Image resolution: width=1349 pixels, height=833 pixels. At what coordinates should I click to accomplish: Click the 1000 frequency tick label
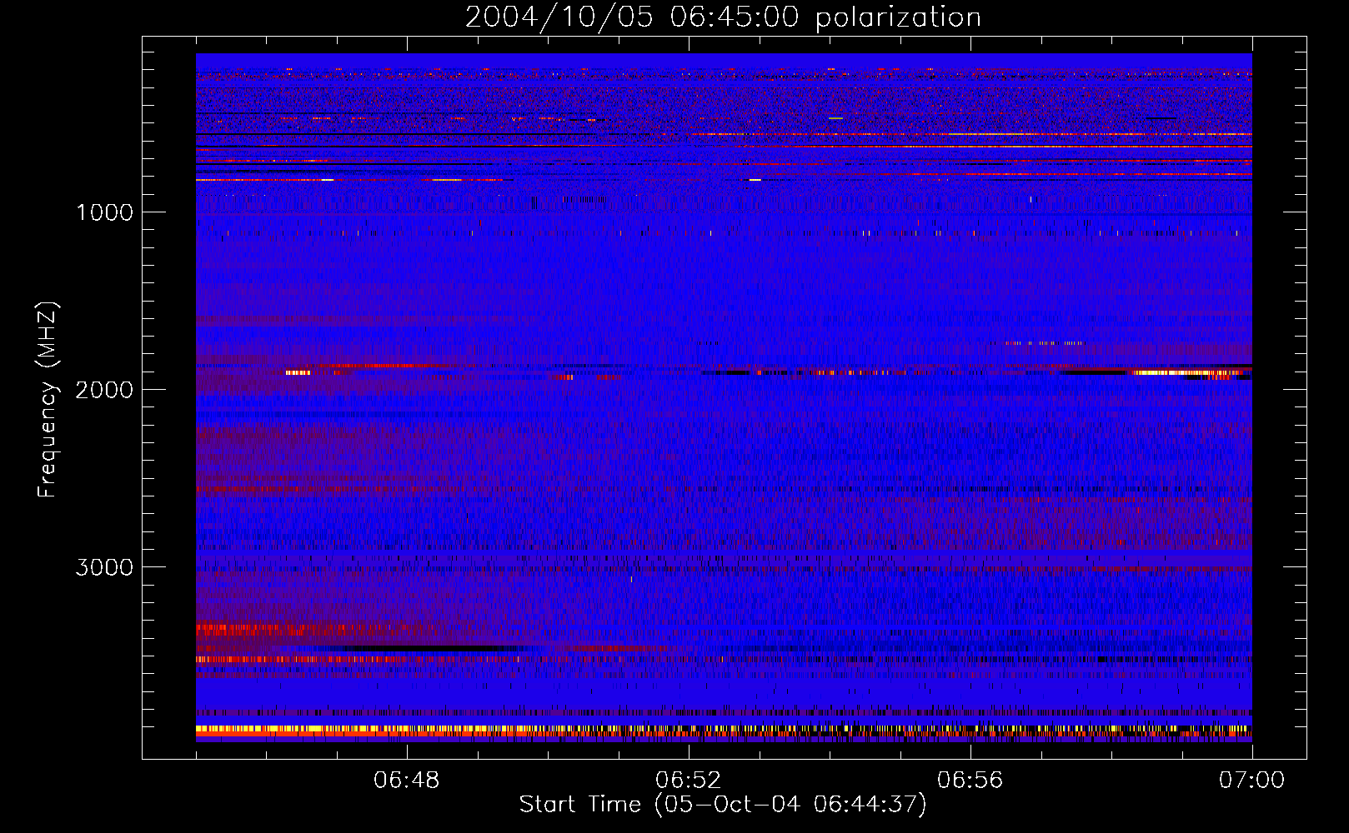[x=104, y=212]
